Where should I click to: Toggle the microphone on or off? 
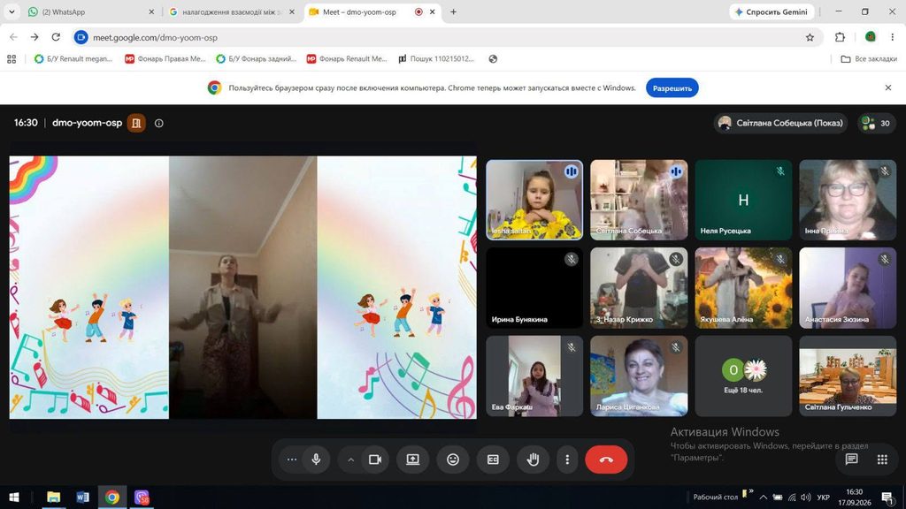pos(316,460)
